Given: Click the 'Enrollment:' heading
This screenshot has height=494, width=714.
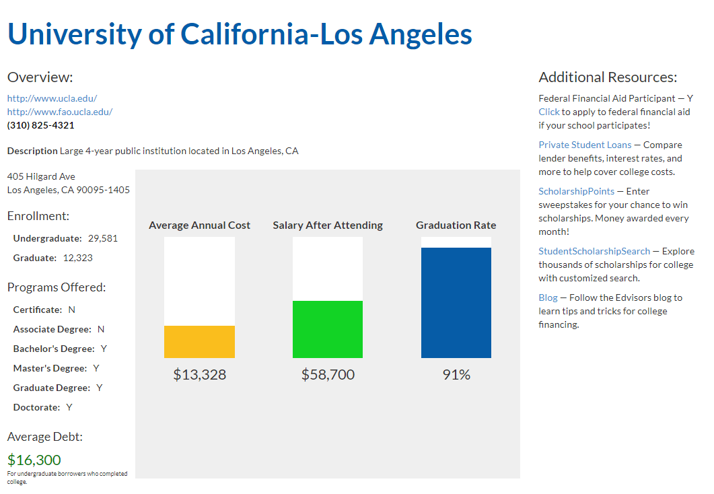Looking at the screenshot, I should pos(38,216).
